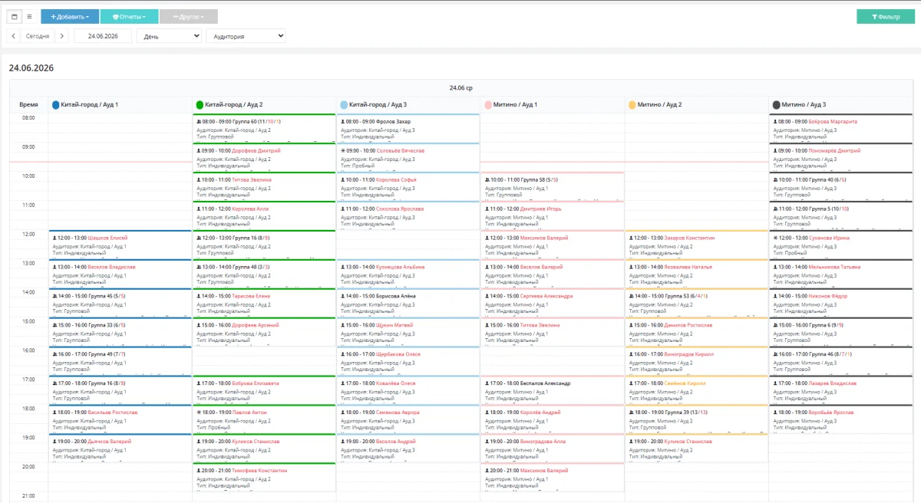This screenshot has width=921, height=503.
Task: Click Митино / Ауд 2 yellow color circle
Action: pos(632,104)
